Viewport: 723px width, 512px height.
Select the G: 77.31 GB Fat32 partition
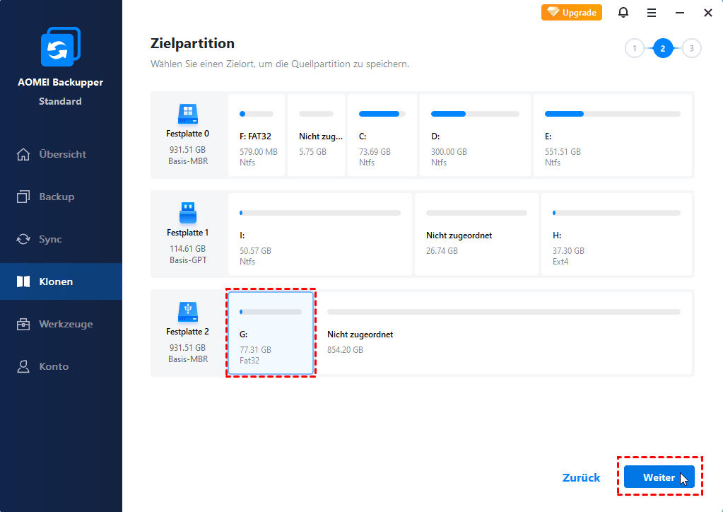click(271, 333)
